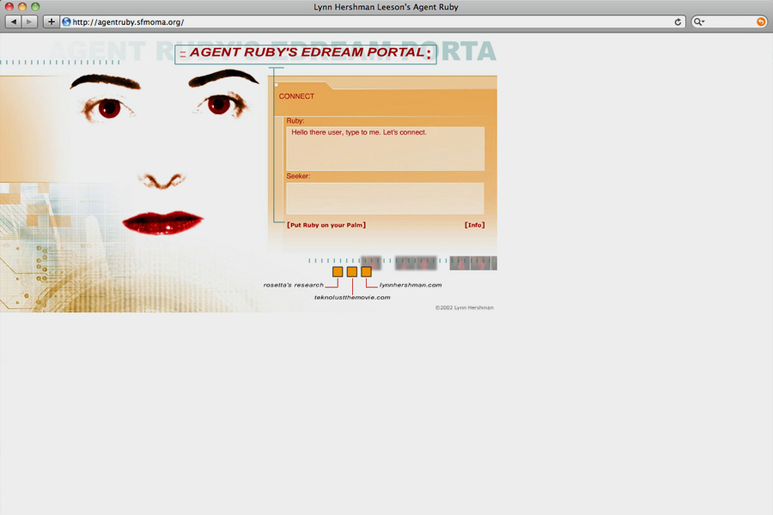Open the [Info] link
The image size is (773, 515).
click(x=474, y=225)
